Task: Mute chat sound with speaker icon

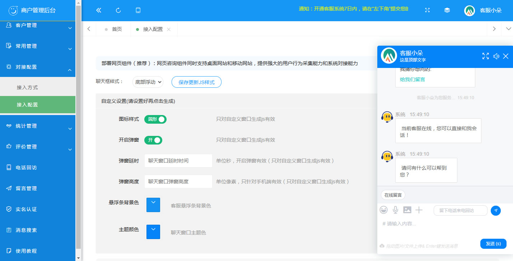Action: (496, 56)
